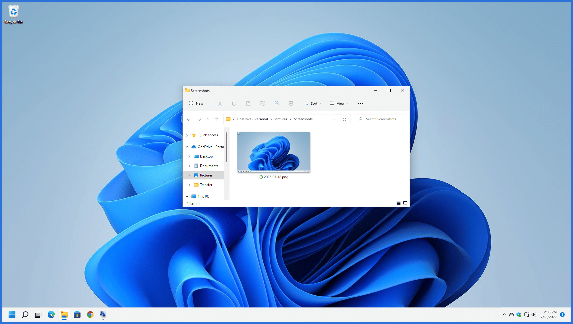Open the Sort dropdown menu
Screen dimensions: 573x324
312,103
